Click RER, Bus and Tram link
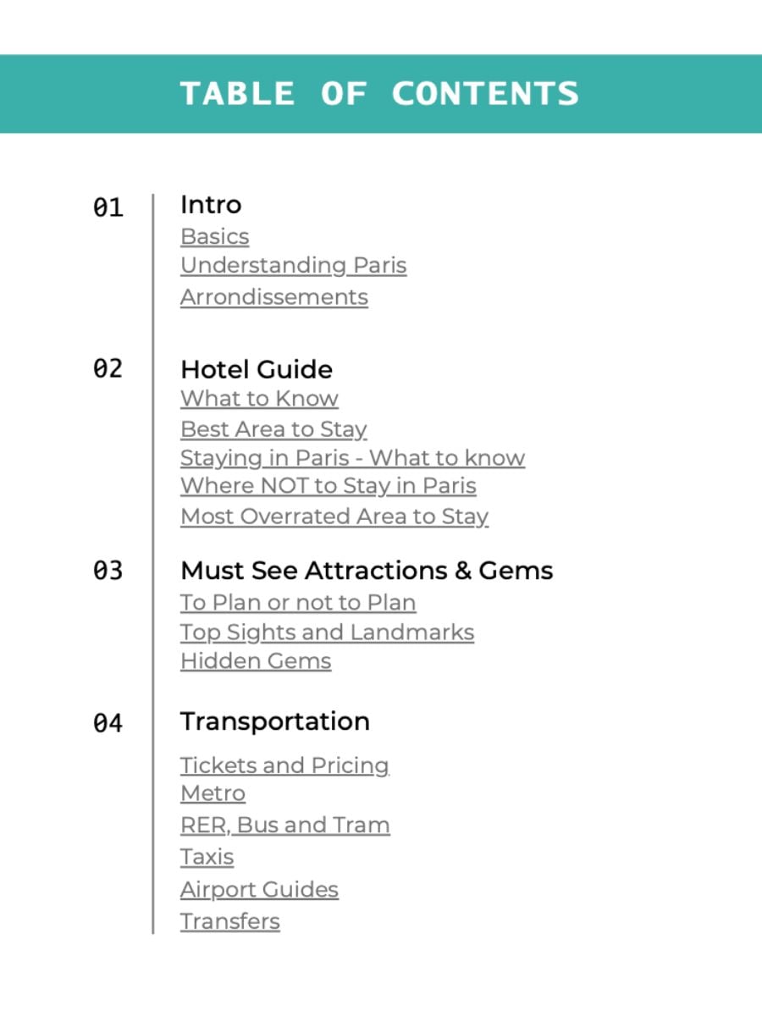 coord(284,825)
